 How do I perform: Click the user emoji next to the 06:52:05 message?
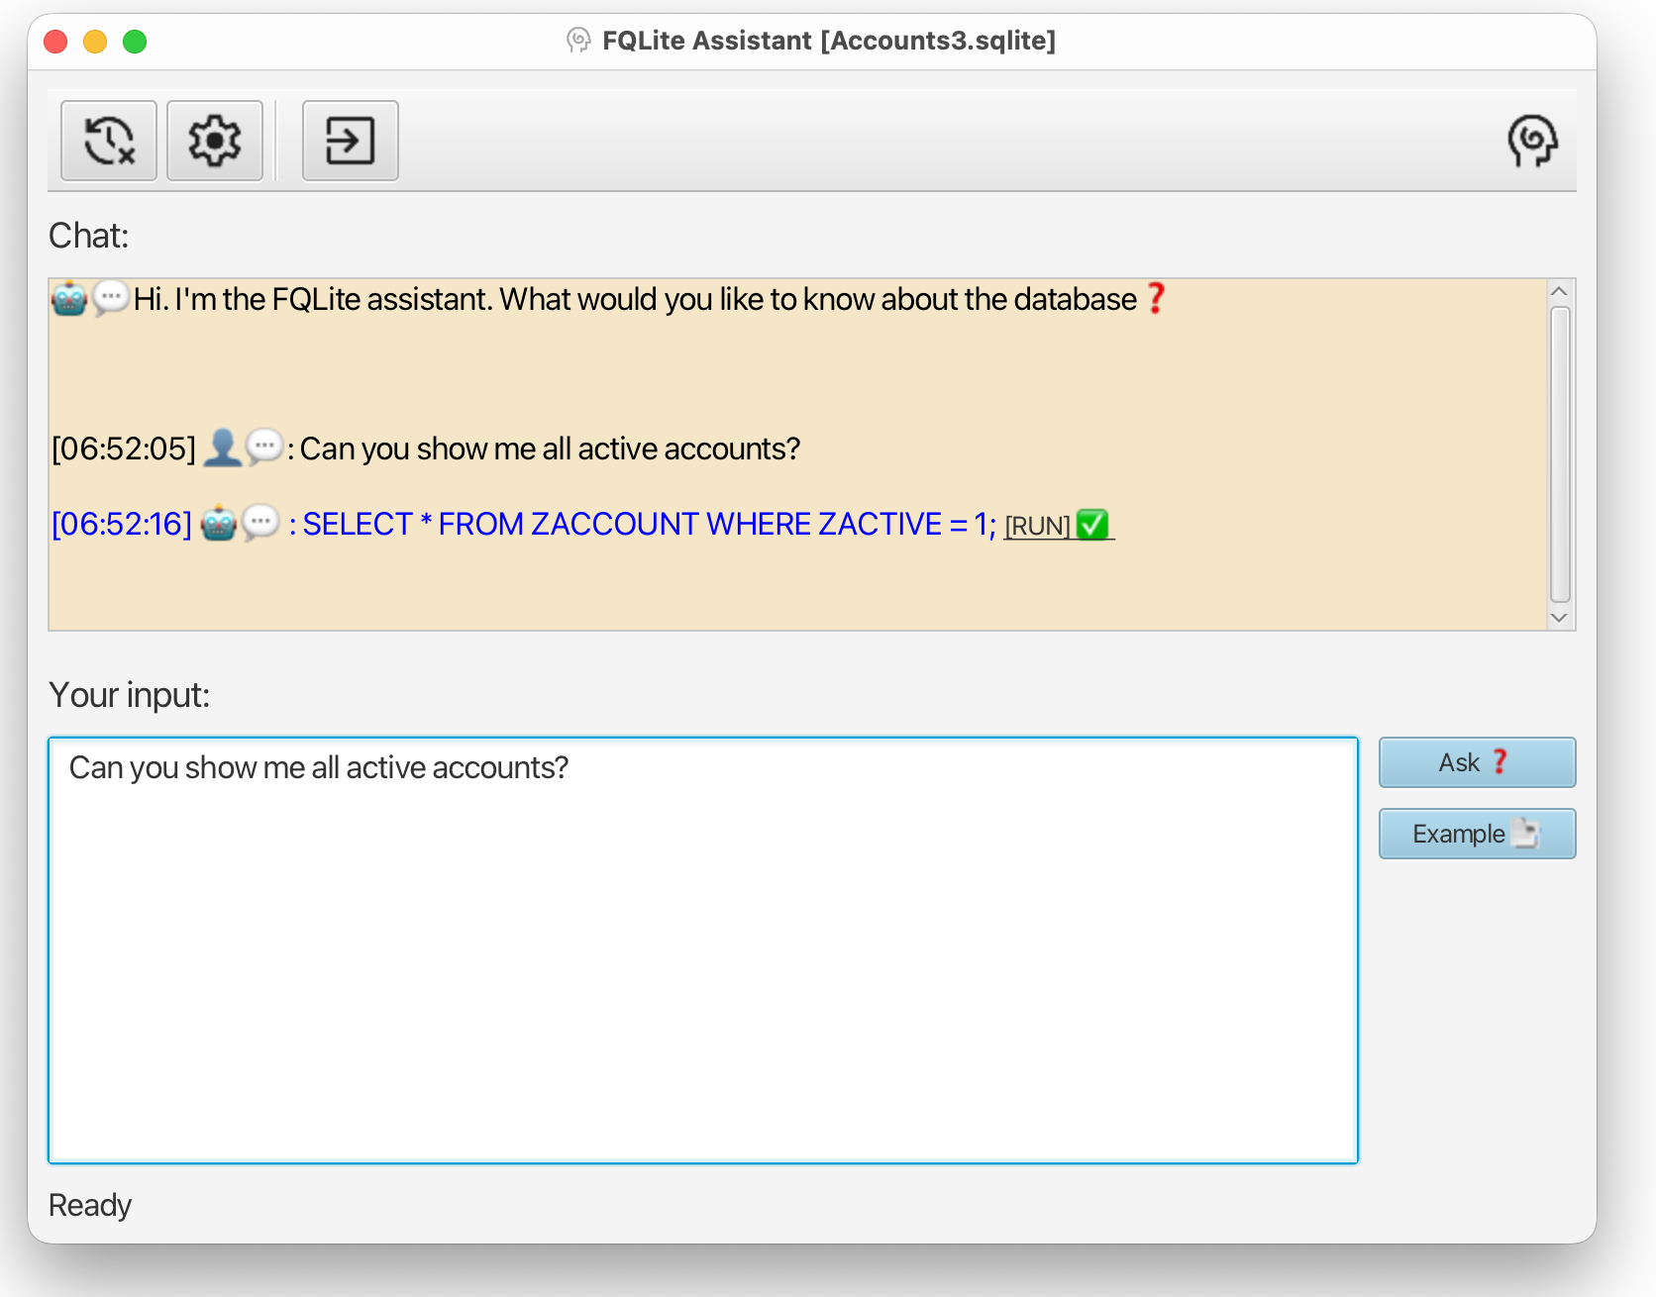pos(224,448)
